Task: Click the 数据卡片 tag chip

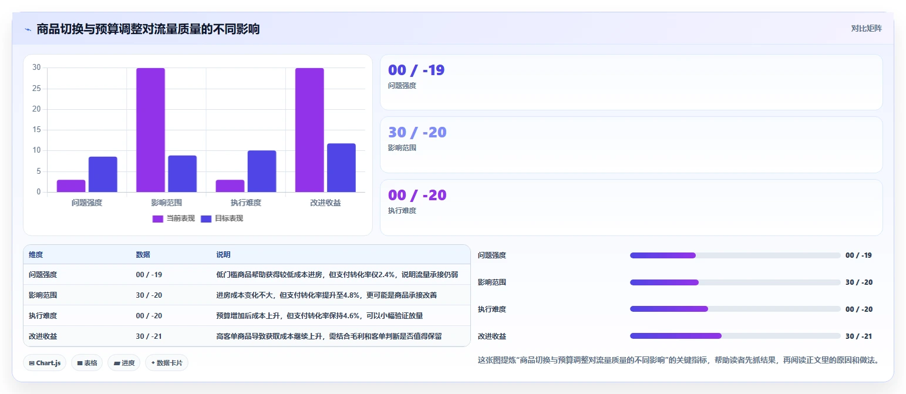Action: [x=167, y=363]
